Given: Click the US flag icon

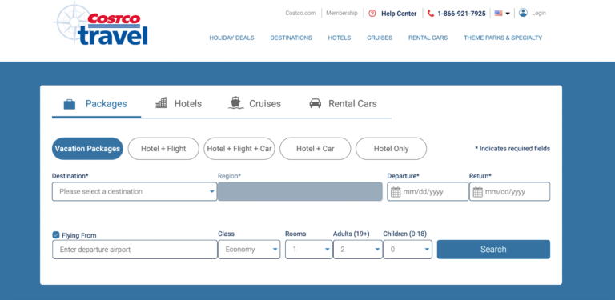Looking at the screenshot, I should tap(499, 14).
